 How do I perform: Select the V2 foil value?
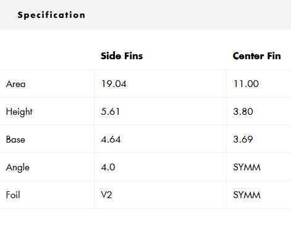point(106,195)
